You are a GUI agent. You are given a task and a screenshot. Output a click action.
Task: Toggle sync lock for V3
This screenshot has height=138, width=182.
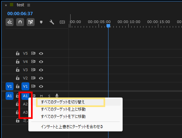[33, 70]
